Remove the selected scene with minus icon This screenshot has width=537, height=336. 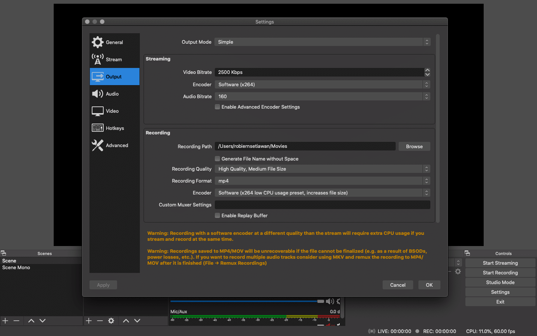(16, 321)
